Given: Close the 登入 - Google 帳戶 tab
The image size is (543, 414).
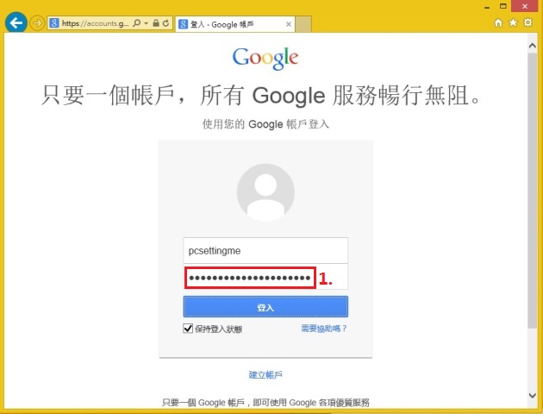Looking at the screenshot, I should [289, 24].
